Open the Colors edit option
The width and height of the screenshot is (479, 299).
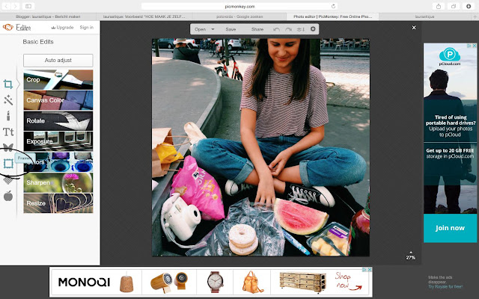click(x=58, y=162)
